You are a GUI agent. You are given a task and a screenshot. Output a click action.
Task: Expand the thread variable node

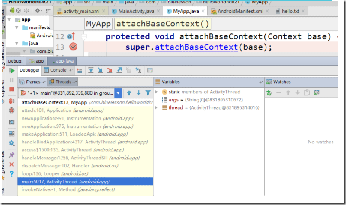[157, 107]
